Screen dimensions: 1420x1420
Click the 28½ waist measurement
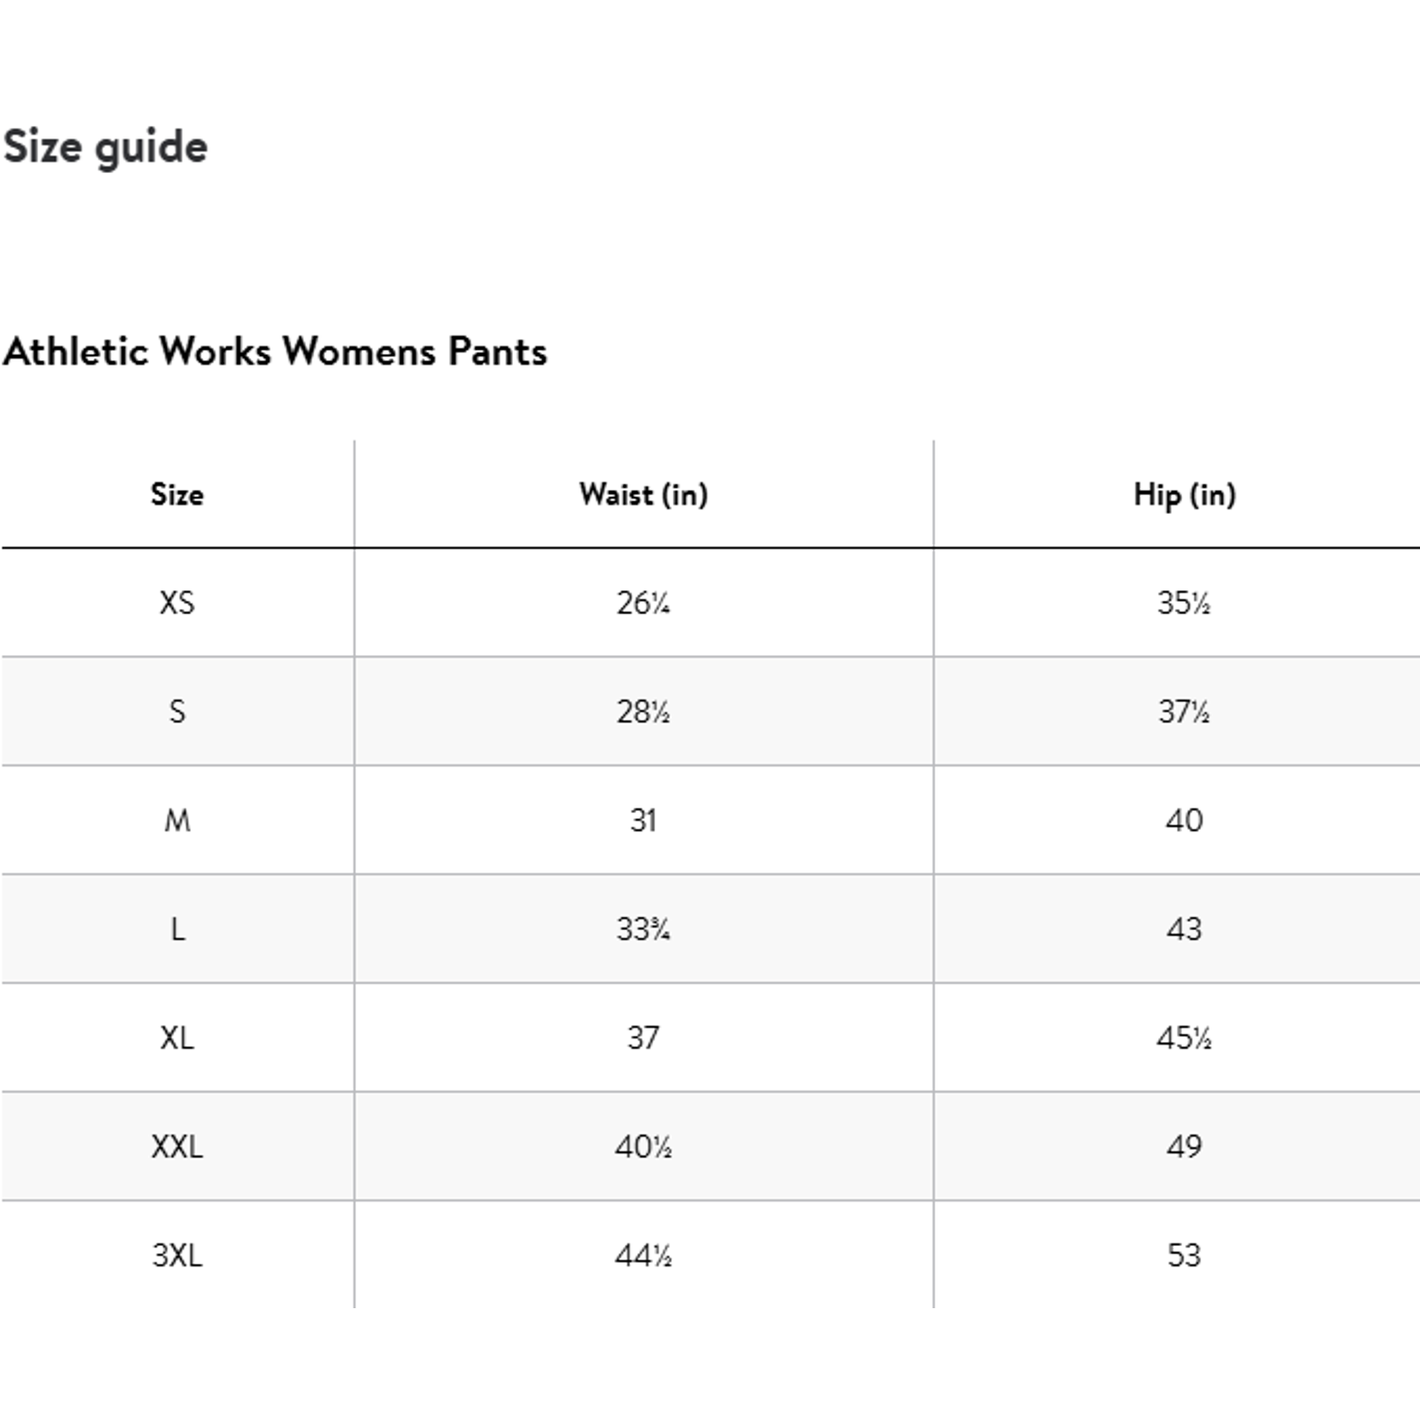(x=643, y=712)
